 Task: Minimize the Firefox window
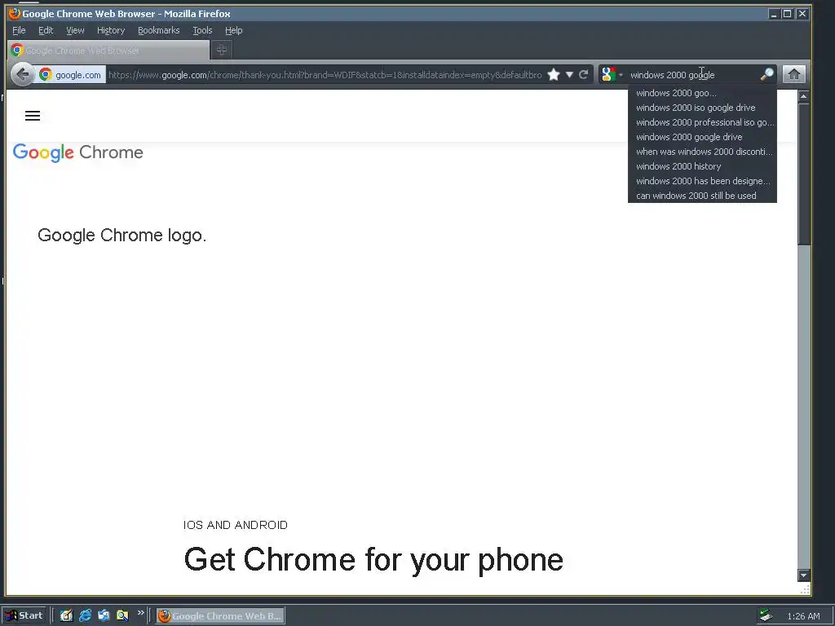click(774, 14)
